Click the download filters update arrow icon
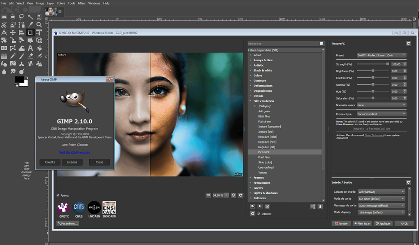The image size is (419, 245). tap(320, 207)
